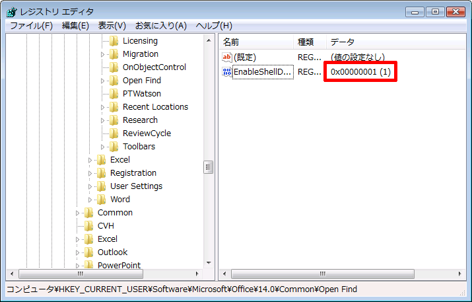Click the tree pane vertical scroll thumb
The width and height of the screenshot is (472, 302).
point(209,168)
